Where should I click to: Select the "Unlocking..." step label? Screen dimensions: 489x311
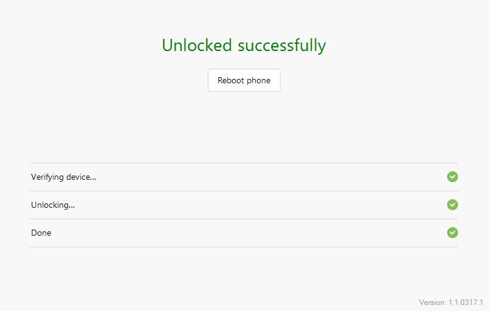(x=53, y=205)
